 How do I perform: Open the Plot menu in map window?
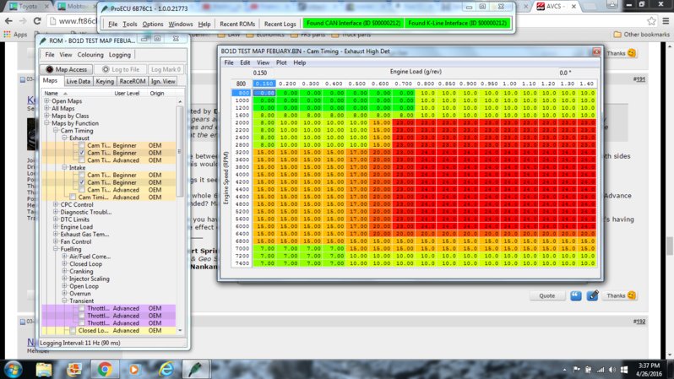click(x=281, y=62)
